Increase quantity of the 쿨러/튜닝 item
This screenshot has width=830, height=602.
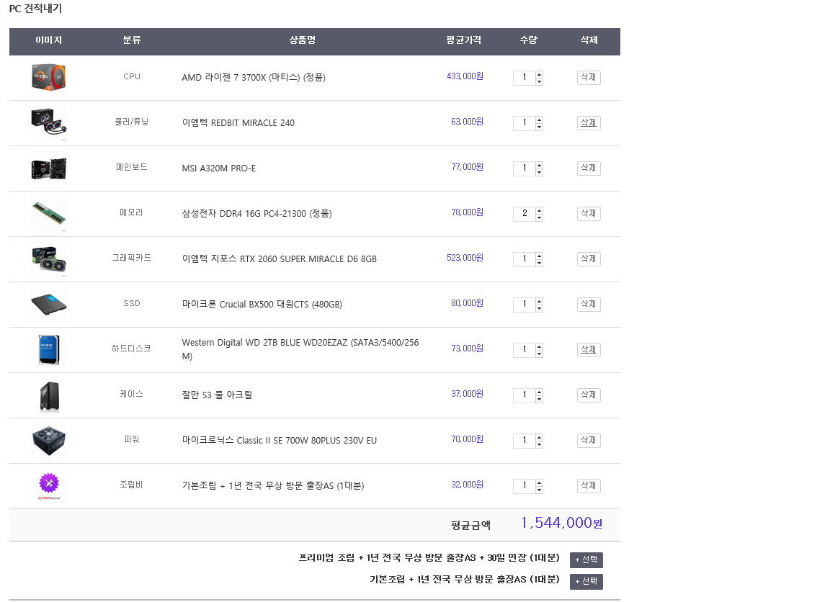539,120
